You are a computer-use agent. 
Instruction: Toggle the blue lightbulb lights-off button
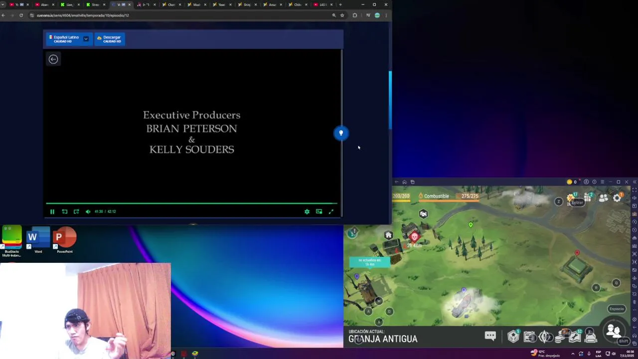341,133
